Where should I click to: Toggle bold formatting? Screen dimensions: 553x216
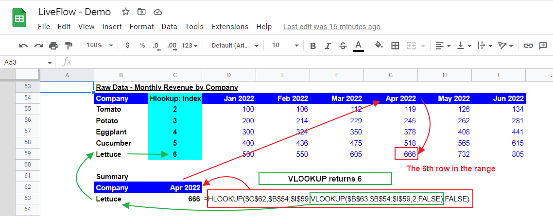pos(312,46)
